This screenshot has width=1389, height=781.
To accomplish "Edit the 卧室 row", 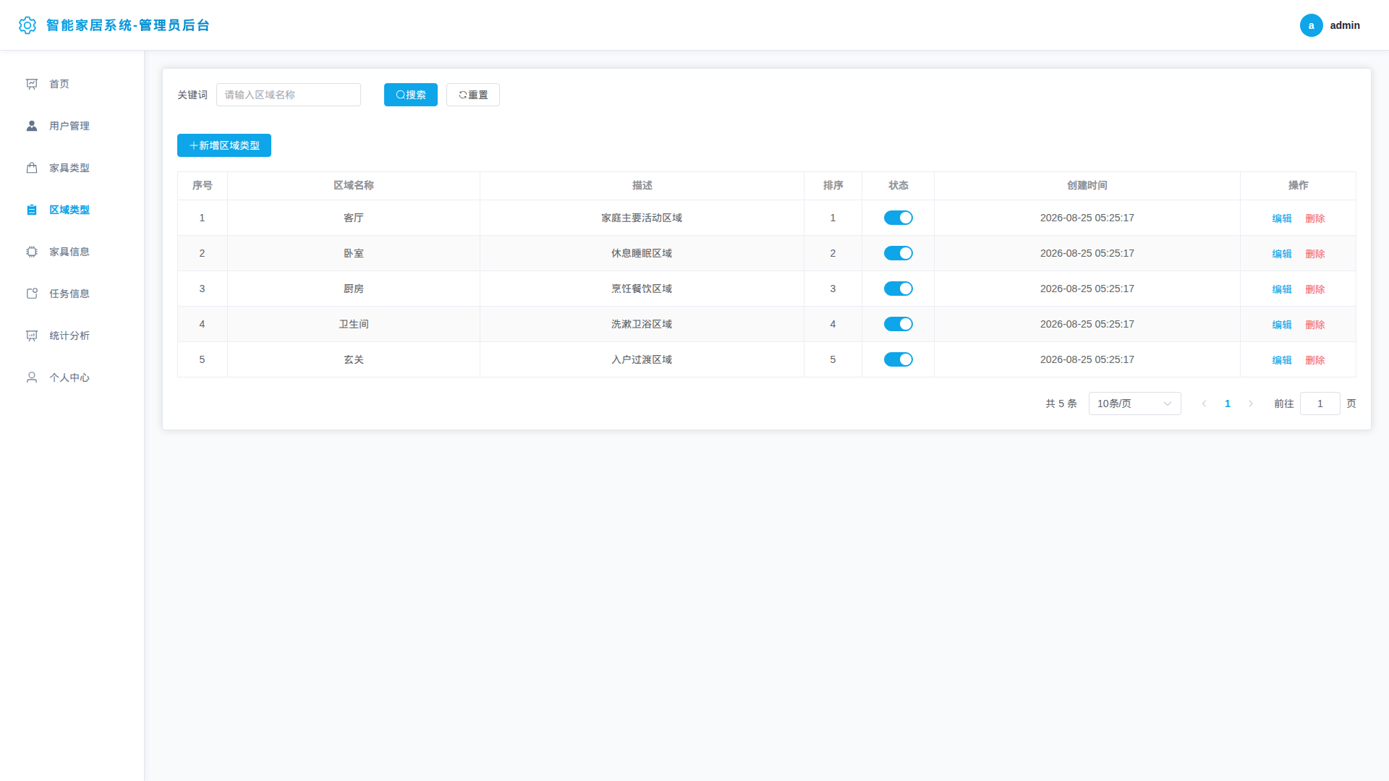I will pyautogui.click(x=1282, y=254).
